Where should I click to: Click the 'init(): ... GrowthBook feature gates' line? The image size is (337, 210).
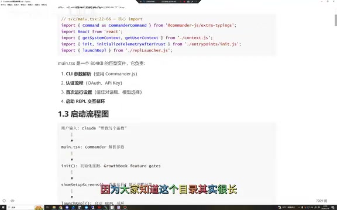(x=111, y=166)
